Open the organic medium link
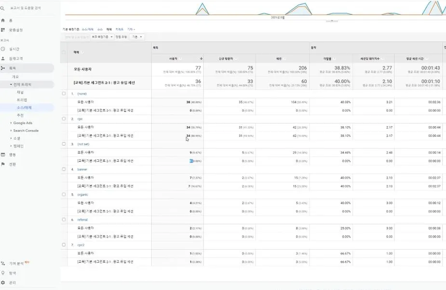 83,195
